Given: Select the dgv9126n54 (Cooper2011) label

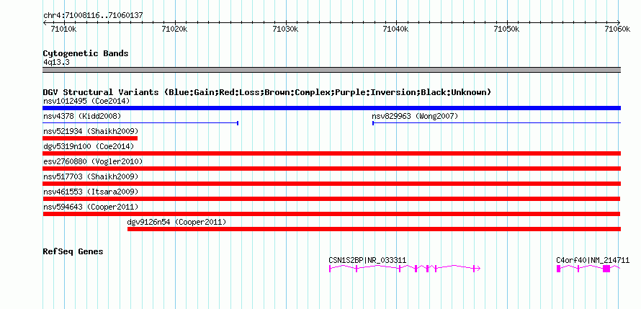Looking at the screenshot, I should 176,222.
